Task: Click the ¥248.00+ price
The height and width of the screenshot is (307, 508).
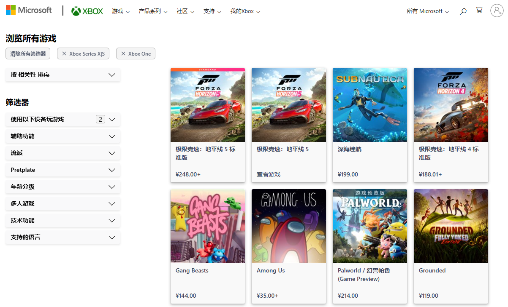Action: (x=188, y=174)
